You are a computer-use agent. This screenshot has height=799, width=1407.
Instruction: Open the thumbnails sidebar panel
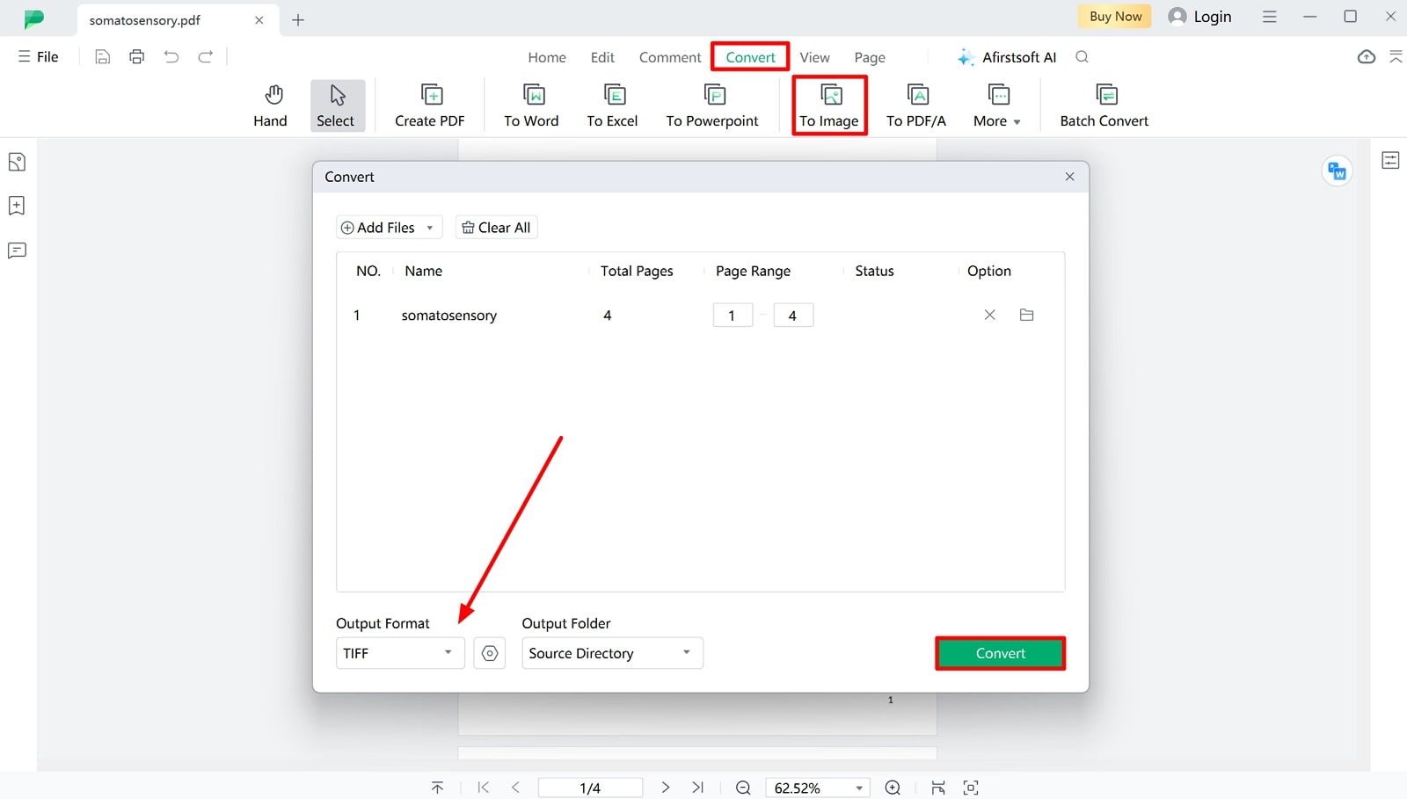17,162
